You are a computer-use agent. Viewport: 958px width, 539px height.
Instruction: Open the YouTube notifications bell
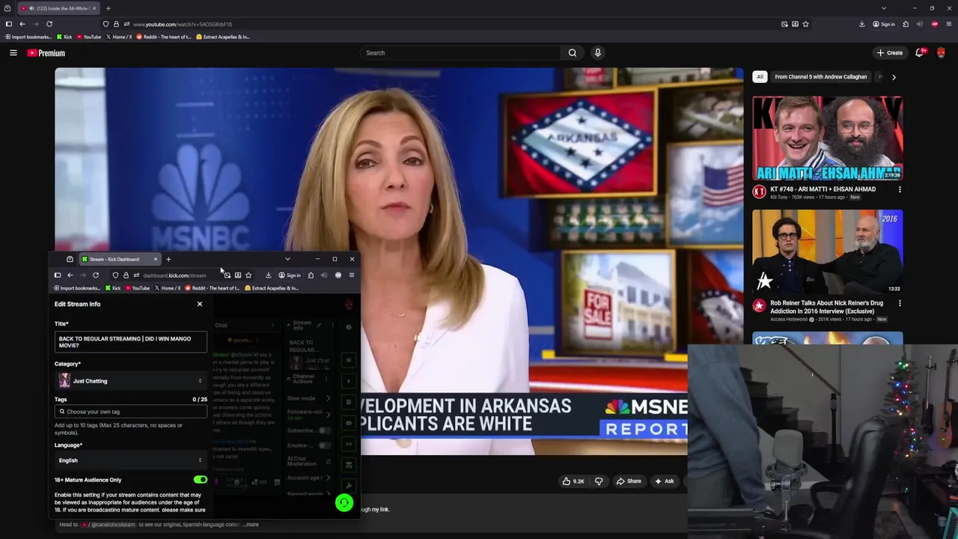919,53
